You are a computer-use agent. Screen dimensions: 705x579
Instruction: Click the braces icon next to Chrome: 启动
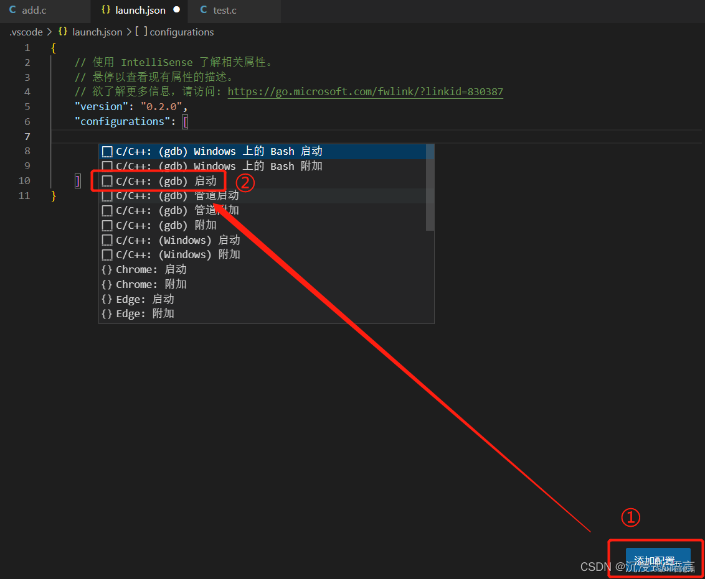(x=106, y=269)
